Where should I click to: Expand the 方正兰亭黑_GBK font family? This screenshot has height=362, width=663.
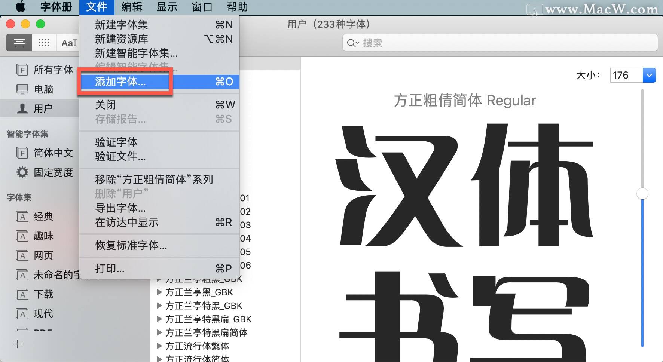(159, 292)
